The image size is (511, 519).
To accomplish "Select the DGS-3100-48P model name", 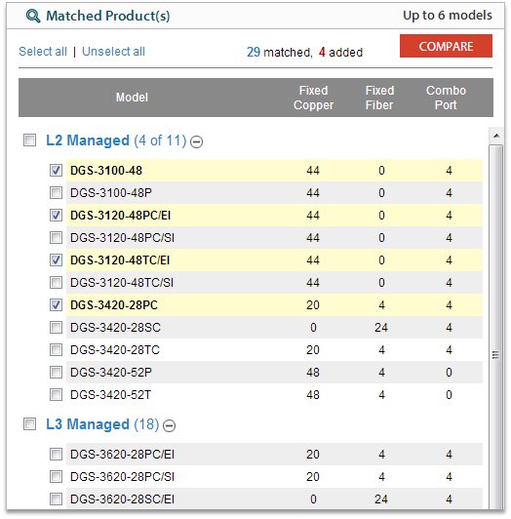I will pyautogui.click(x=111, y=192).
